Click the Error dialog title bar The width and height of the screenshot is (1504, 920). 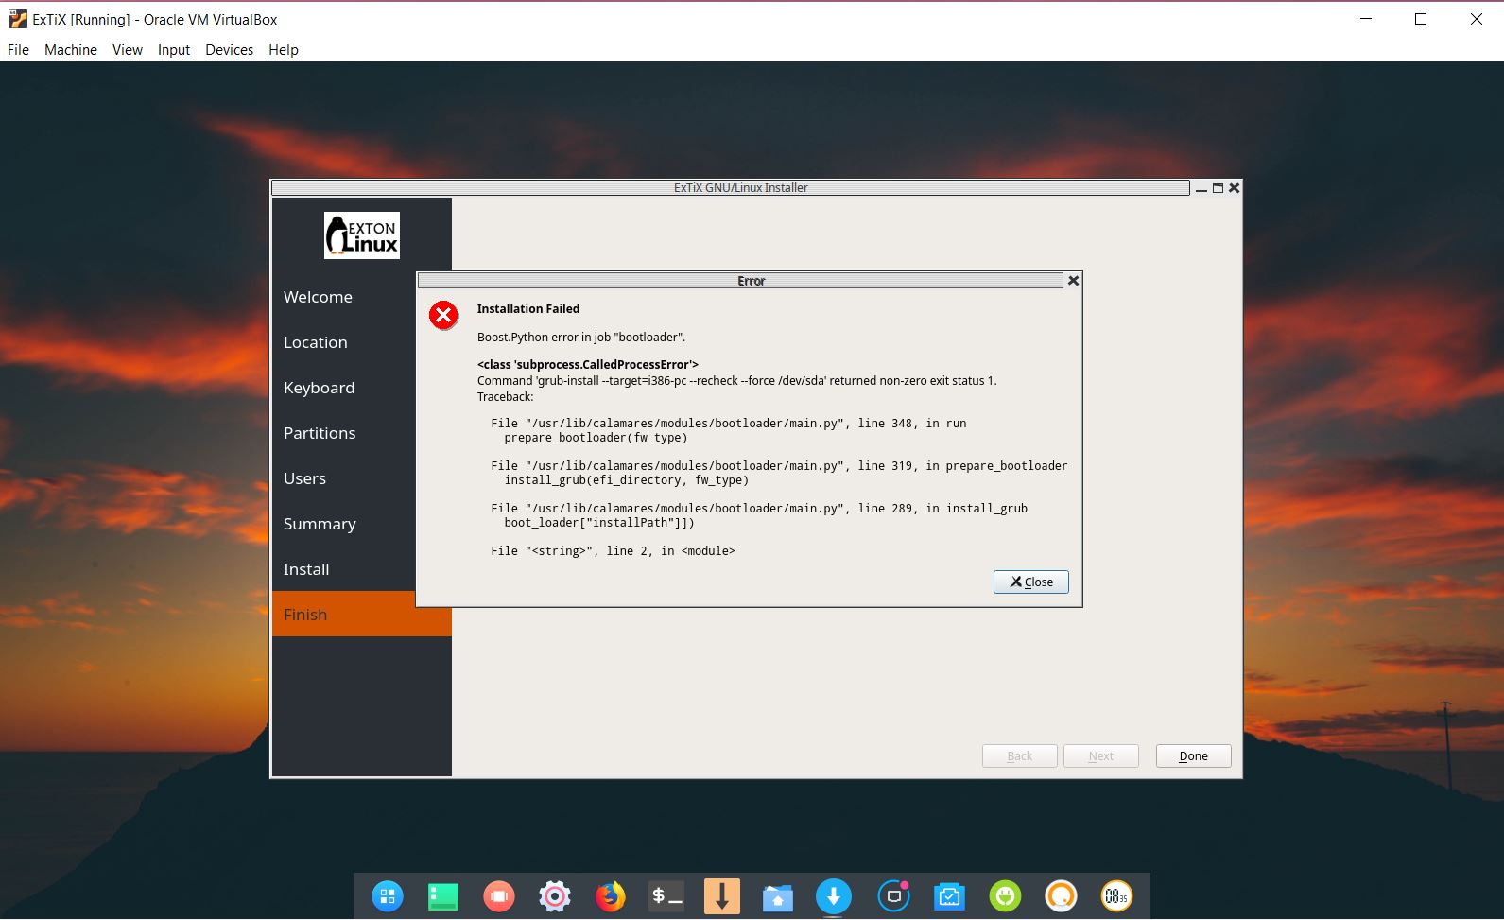click(740, 281)
